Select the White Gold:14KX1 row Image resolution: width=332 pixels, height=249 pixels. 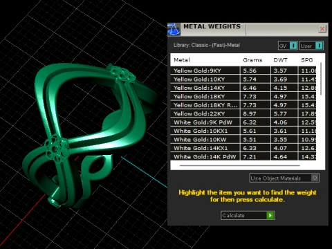point(243,148)
